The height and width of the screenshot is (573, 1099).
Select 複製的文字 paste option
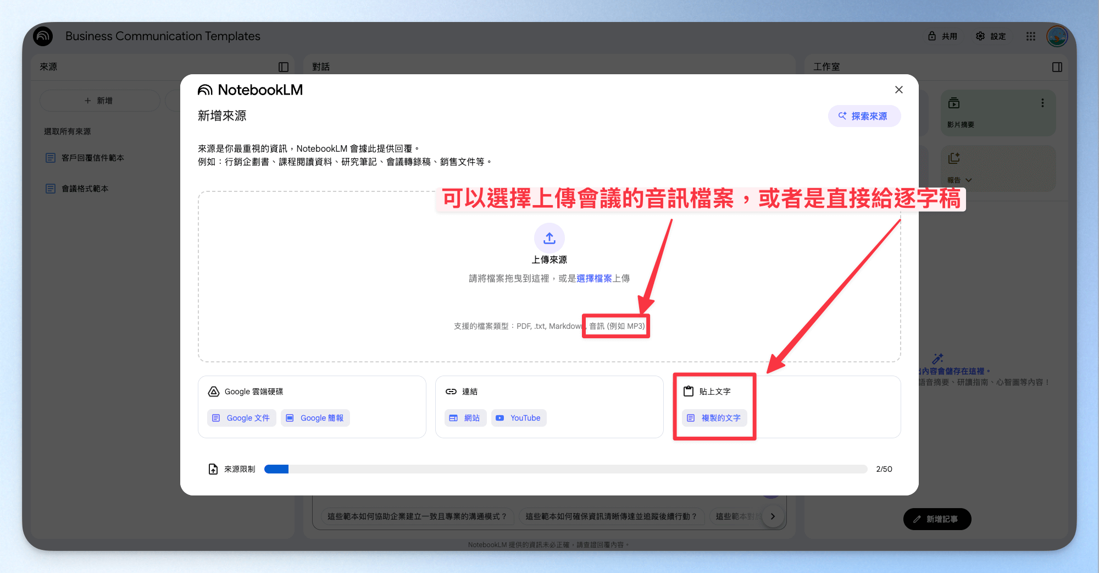[714, 418]
